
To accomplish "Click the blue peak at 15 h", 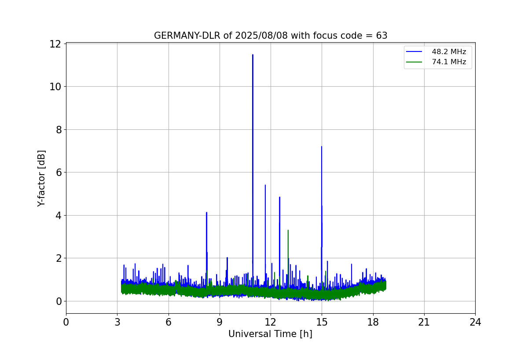I will [322, 147].
